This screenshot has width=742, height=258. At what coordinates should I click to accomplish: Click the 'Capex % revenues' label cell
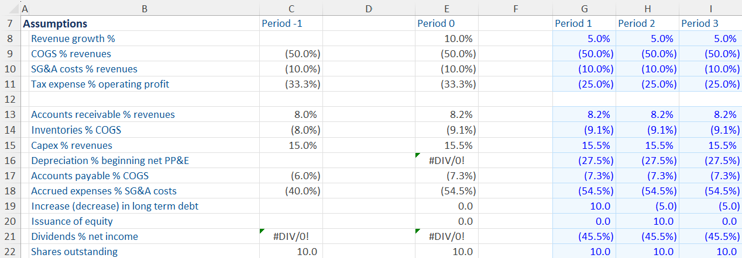(x=71, y=145)
